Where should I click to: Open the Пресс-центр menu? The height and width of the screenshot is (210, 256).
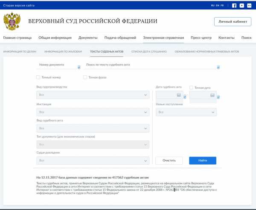tap(201, 38)
